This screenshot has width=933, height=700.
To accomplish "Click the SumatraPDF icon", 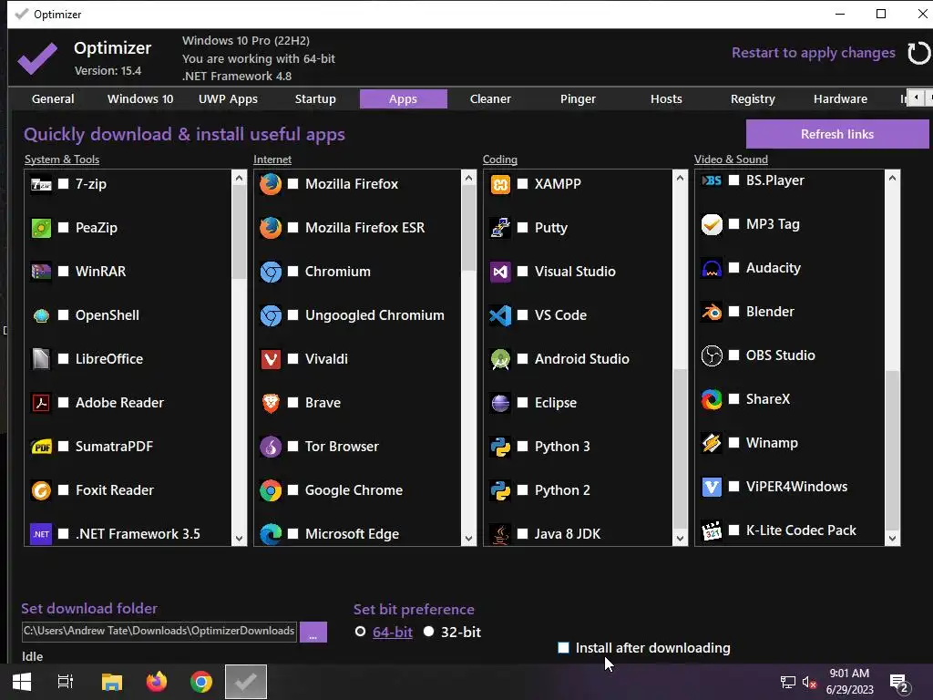I will pos(41,447).
